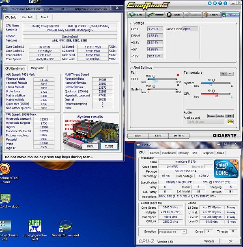Image resolution: width=243 pixels, height=247 pixels.
Task: Adjust the CPU temperature alert slider handle
Action: 213,91
